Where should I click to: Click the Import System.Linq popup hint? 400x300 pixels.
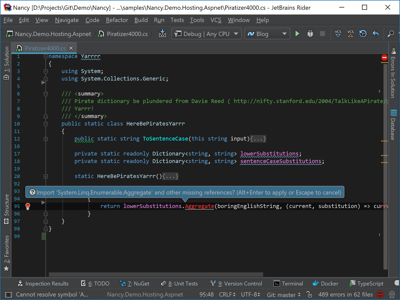185,192
